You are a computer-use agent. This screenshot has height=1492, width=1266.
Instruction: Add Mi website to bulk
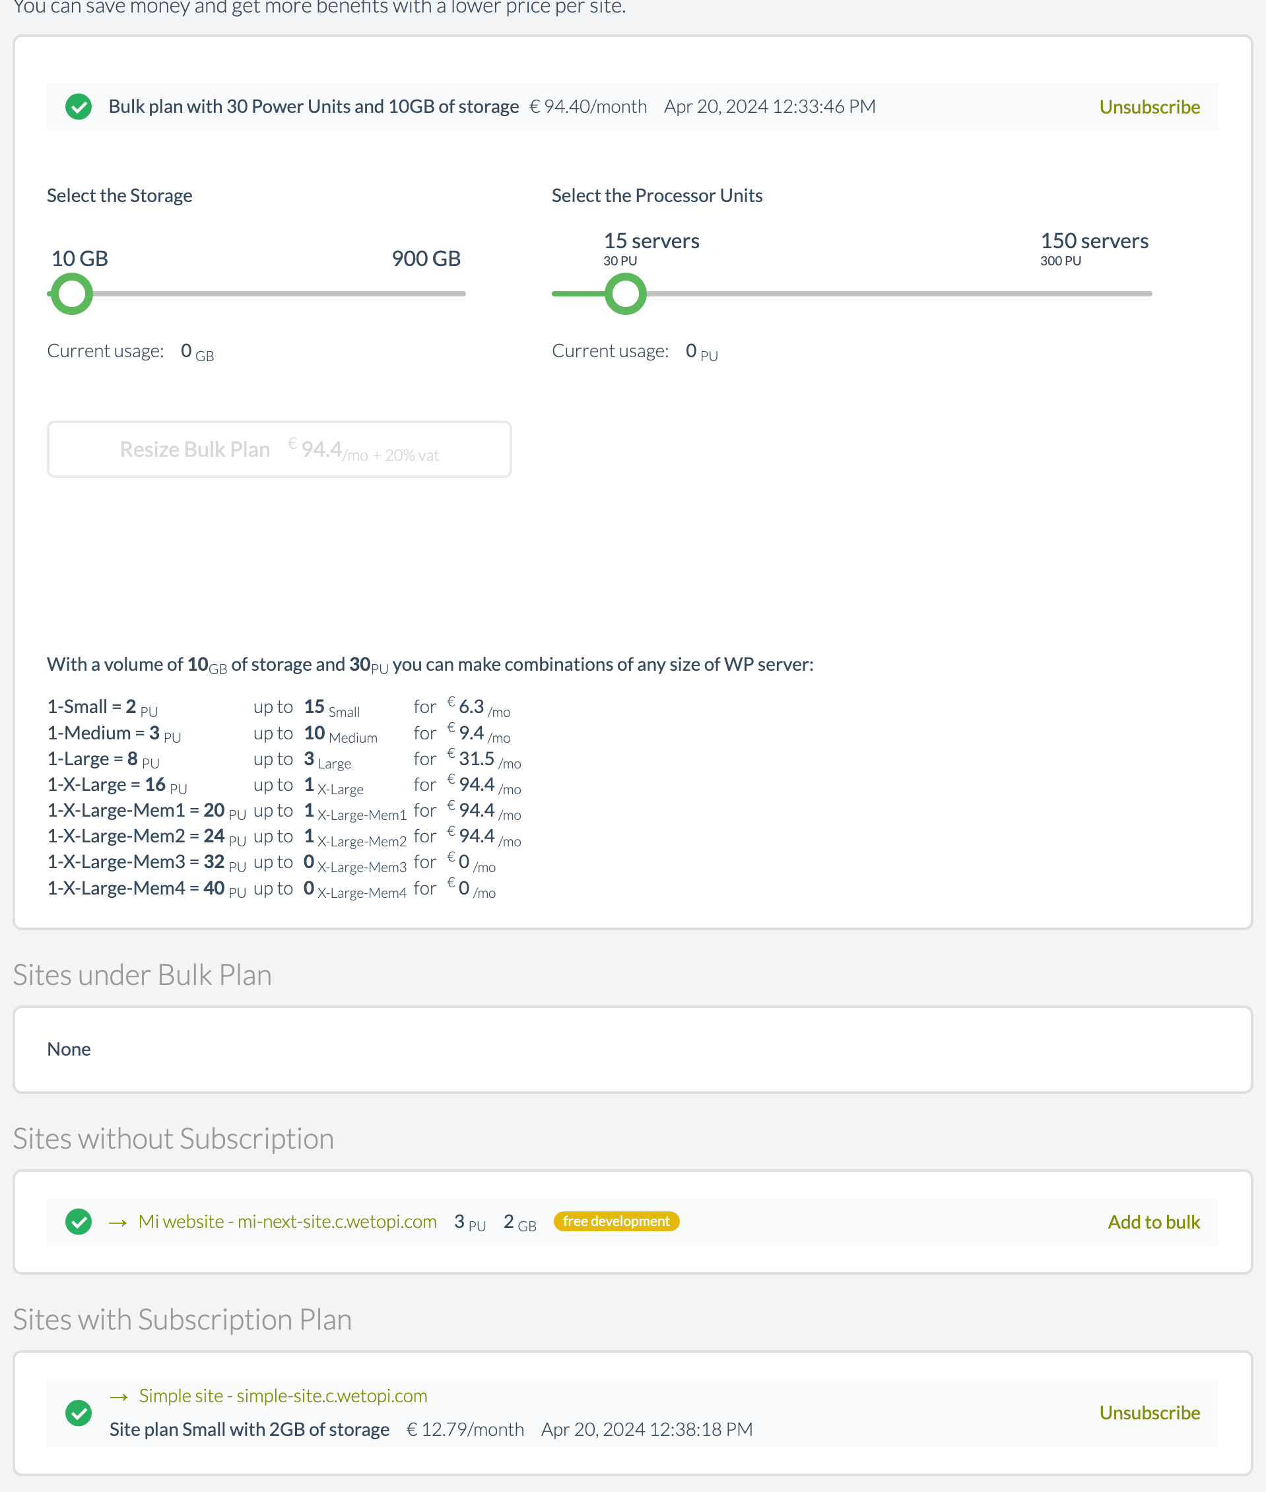(1153, 1222)
